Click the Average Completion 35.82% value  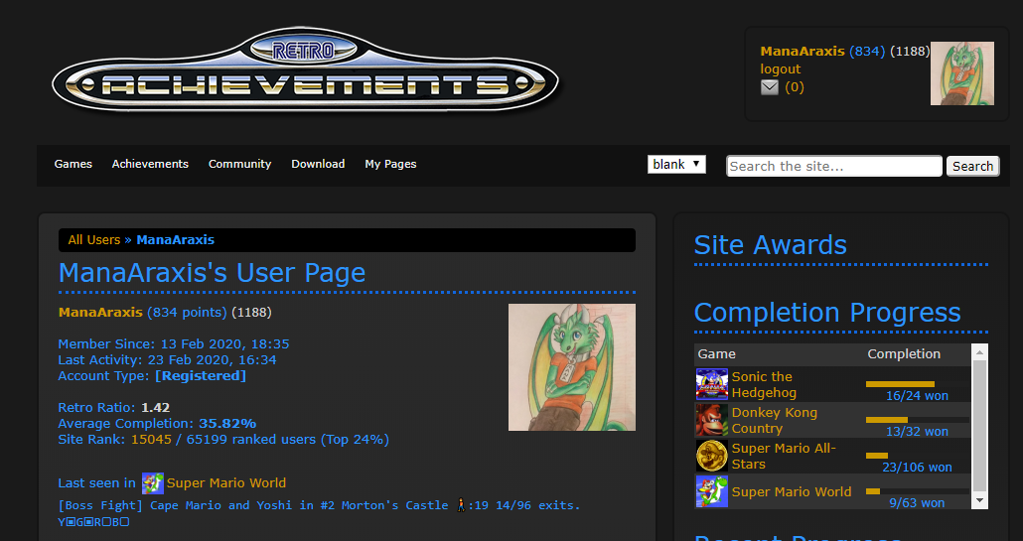[227, 424]
